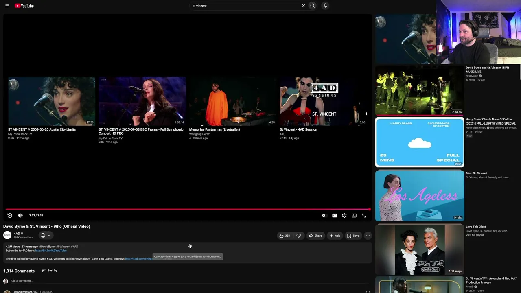This screenshot has height=293, width=521.
Task: Click your profile avatar beside comment box
Action: tap(6, 281)
